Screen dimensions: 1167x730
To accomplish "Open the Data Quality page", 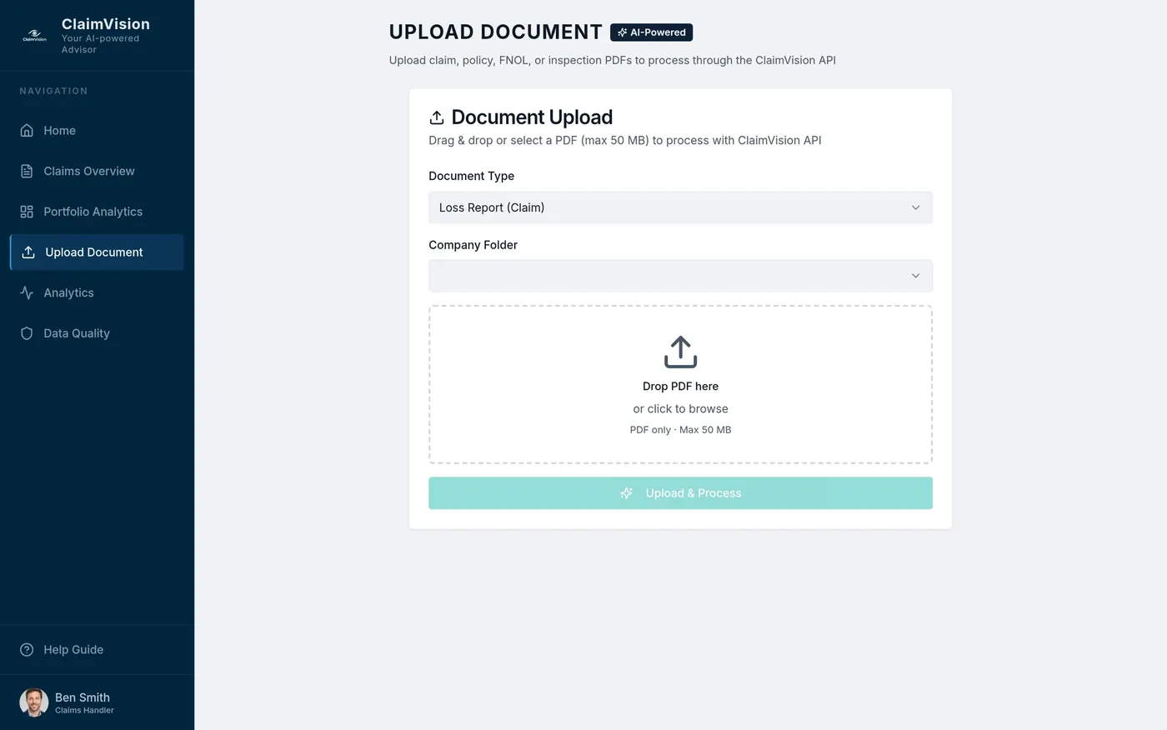I will (97, 333).
